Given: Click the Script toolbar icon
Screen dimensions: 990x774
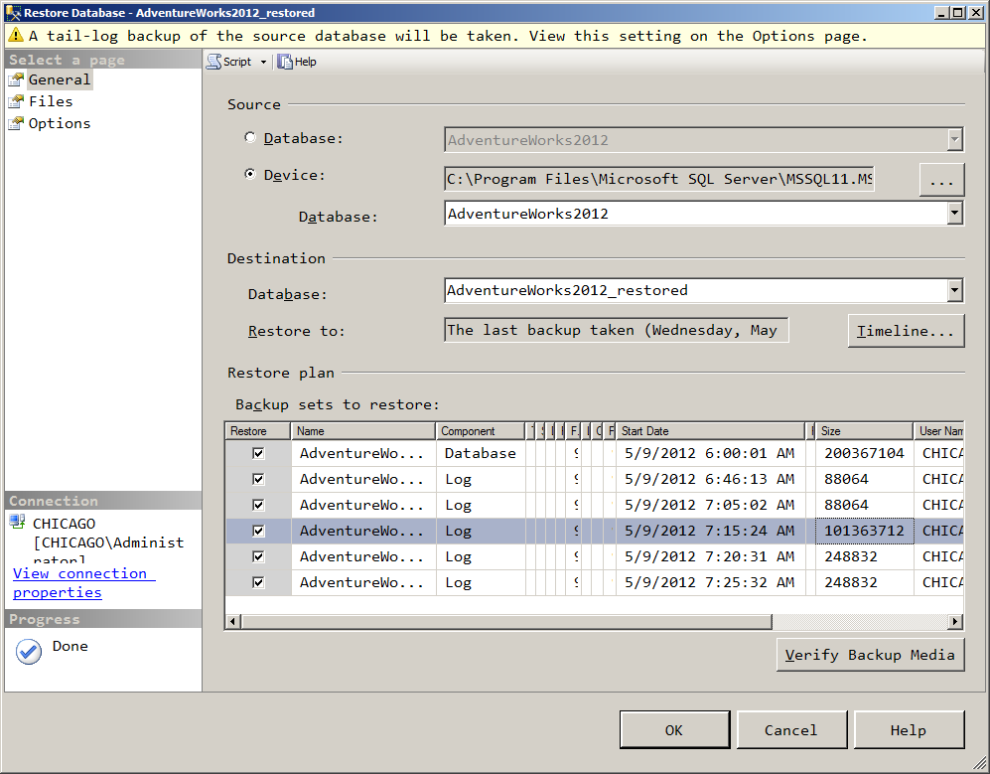Looking at the screenshot, I should 214,62.
